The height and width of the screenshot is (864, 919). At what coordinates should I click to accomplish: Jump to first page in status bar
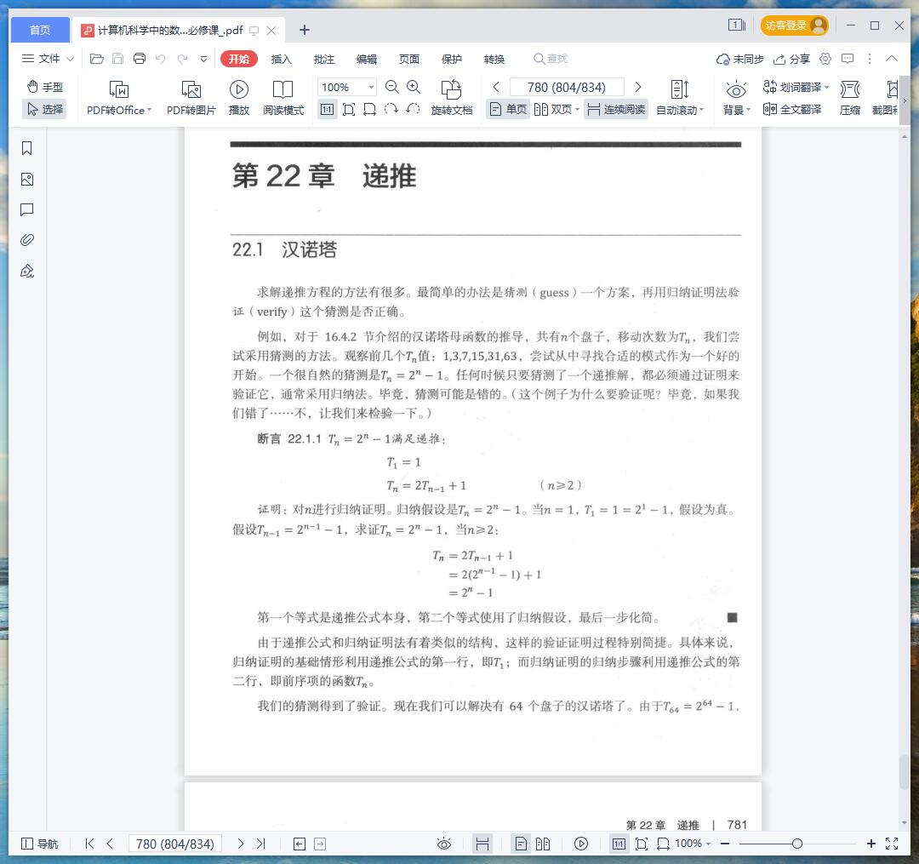(89, 844)
